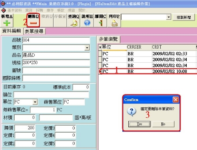This screenshot has width=197, height=150.
Task: Open the 採購 menu
Action: [39, 10]
